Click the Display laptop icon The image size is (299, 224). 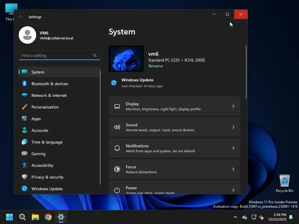tap(117, 106)
